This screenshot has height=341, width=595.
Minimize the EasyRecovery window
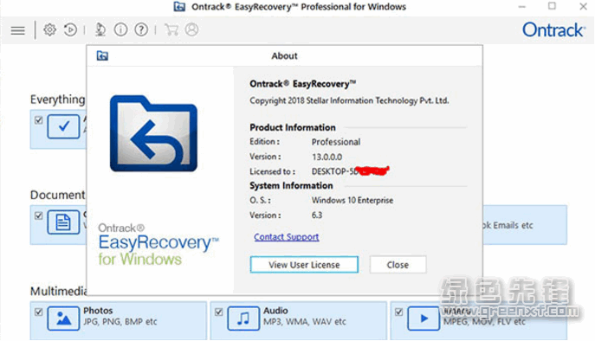click(x=522, y=6)
